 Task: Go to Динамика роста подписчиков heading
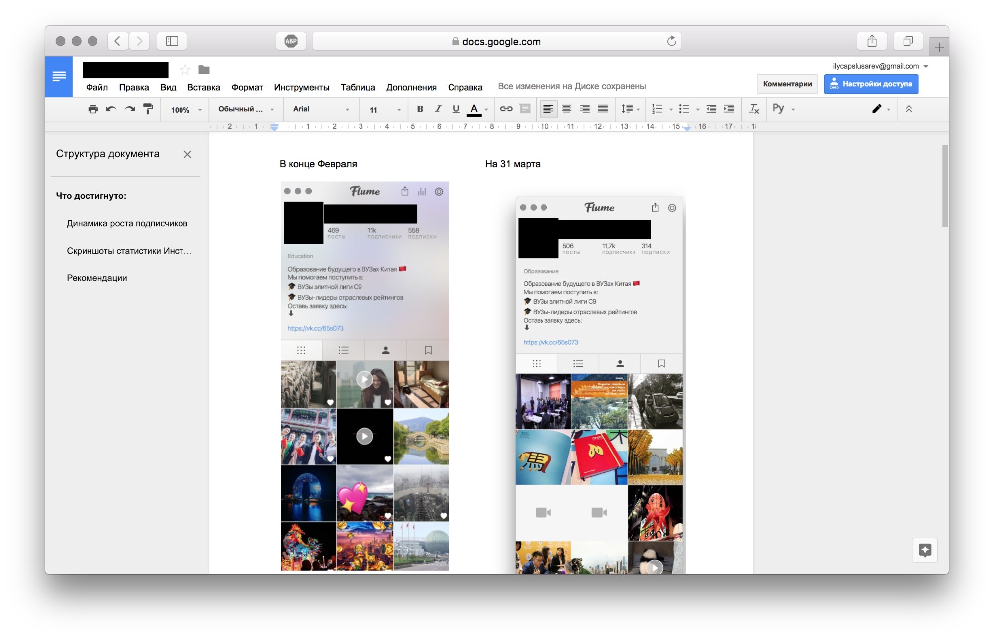point(127,223)
